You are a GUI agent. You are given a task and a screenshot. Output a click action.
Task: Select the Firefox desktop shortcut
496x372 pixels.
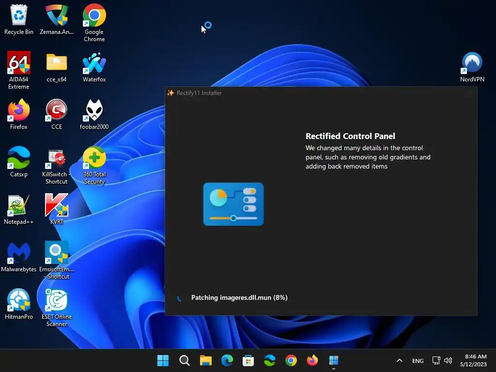click(x=19, y=114)
